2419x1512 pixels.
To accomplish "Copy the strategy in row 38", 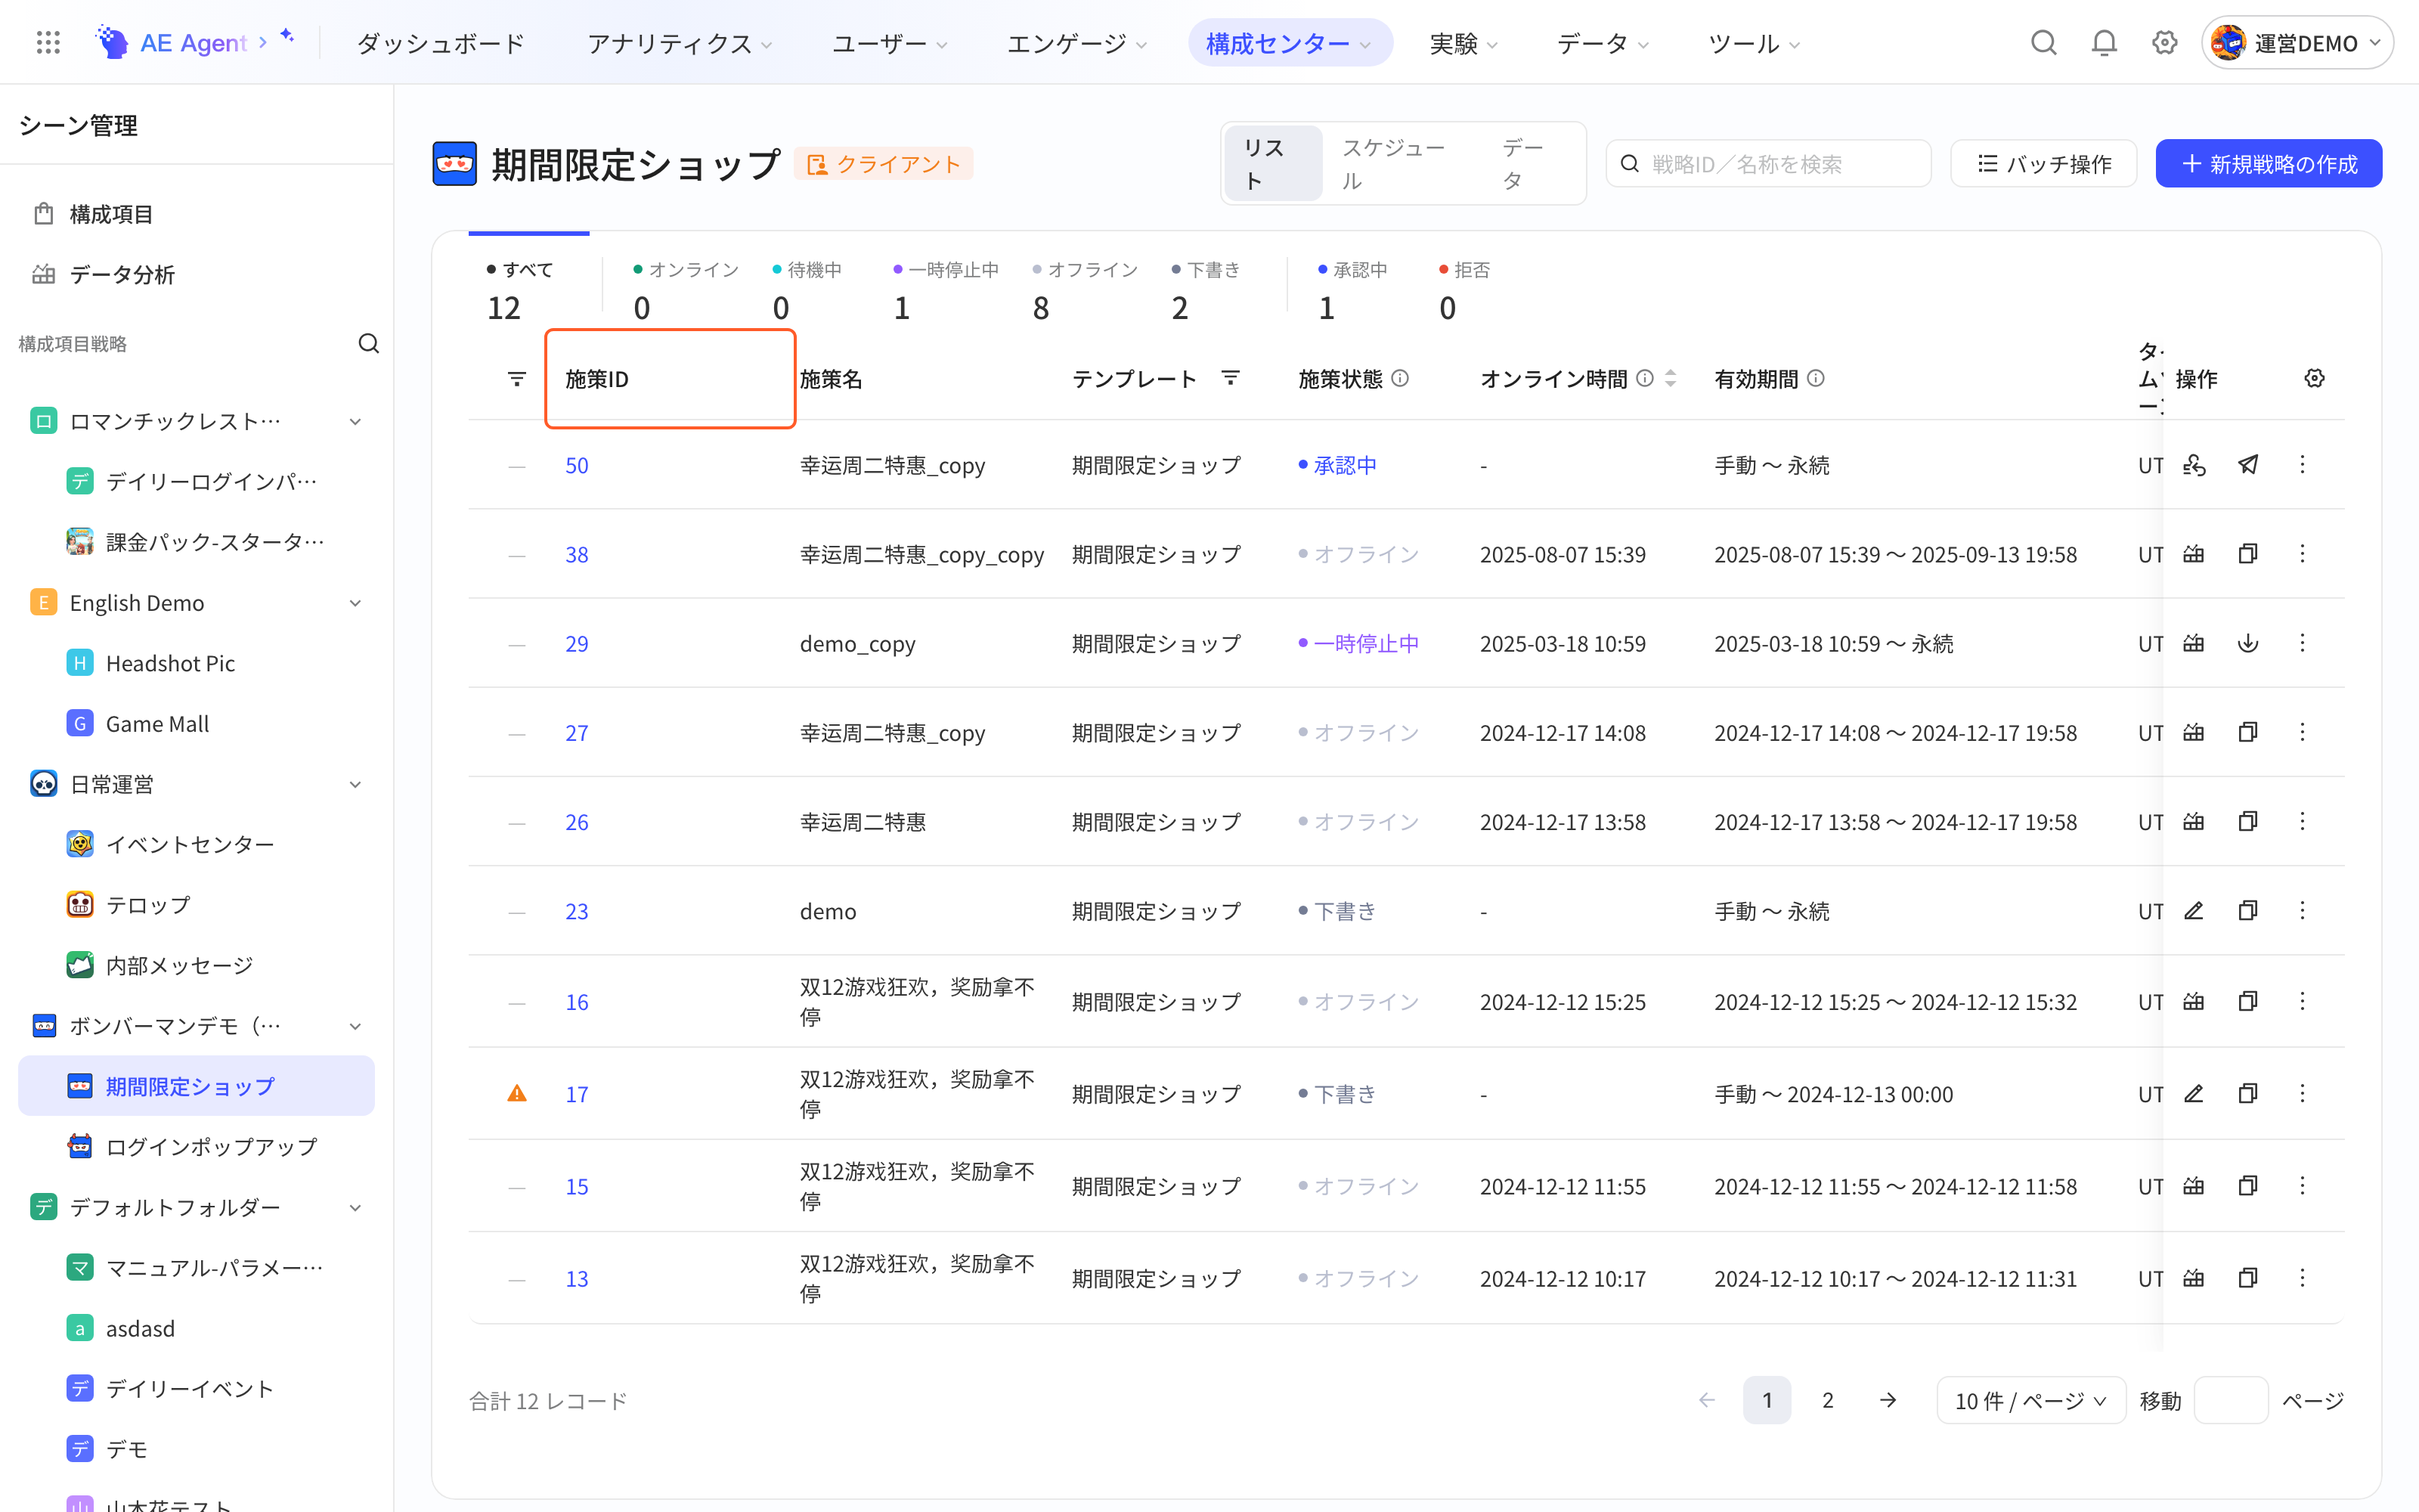I will pyautogui.click(x=2248, y=553).
